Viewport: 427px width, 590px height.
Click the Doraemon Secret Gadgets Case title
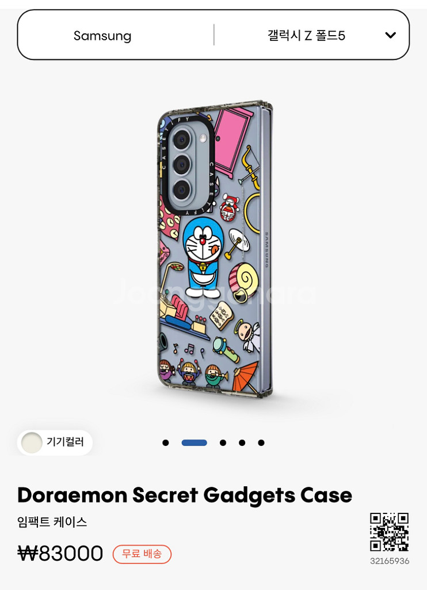click(x=185, y=495)
